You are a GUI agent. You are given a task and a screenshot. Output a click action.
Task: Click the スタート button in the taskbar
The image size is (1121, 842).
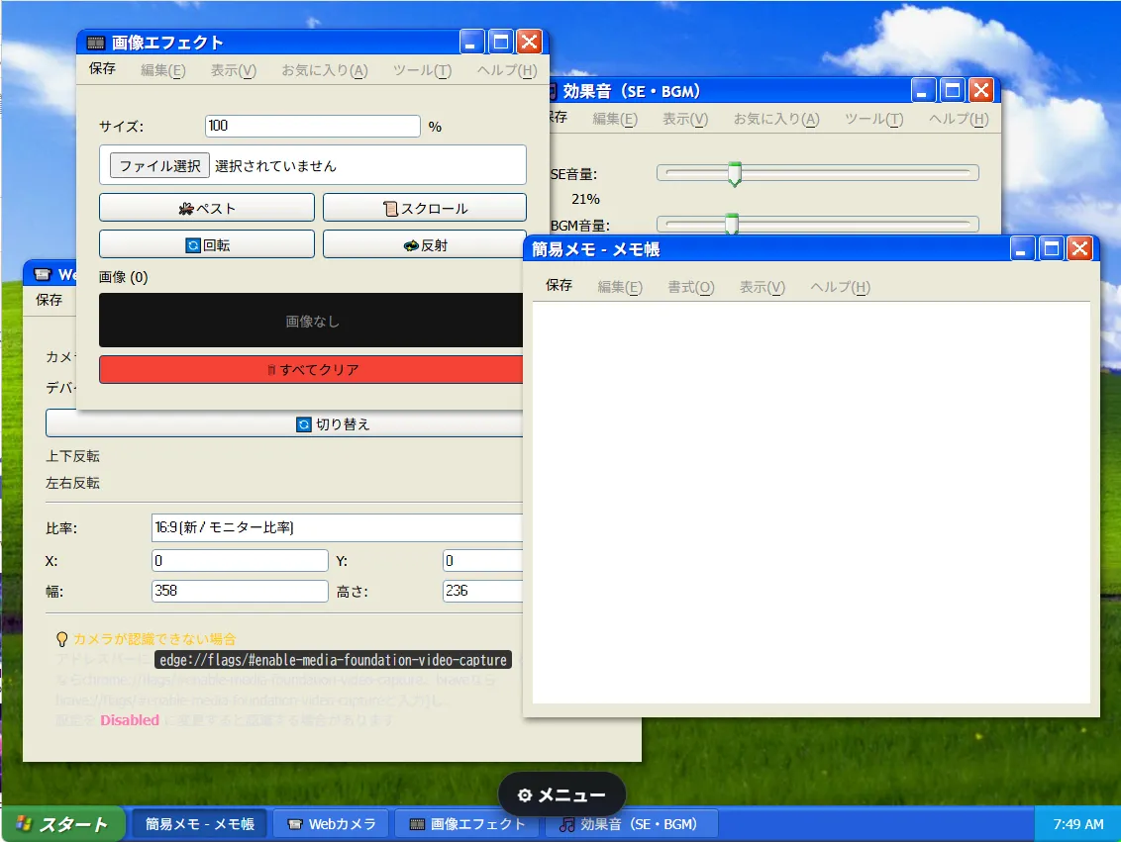pos(63,824)
